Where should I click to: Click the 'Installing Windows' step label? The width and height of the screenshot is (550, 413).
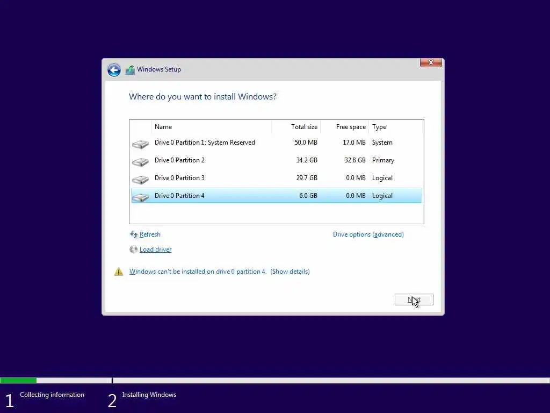tap(149, 395)
